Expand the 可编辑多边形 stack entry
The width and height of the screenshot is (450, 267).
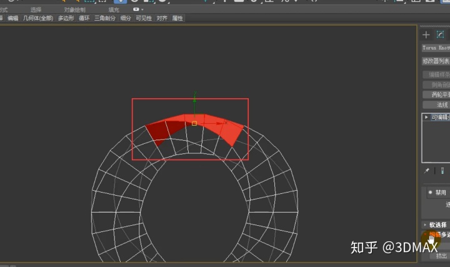click(426, 117)
